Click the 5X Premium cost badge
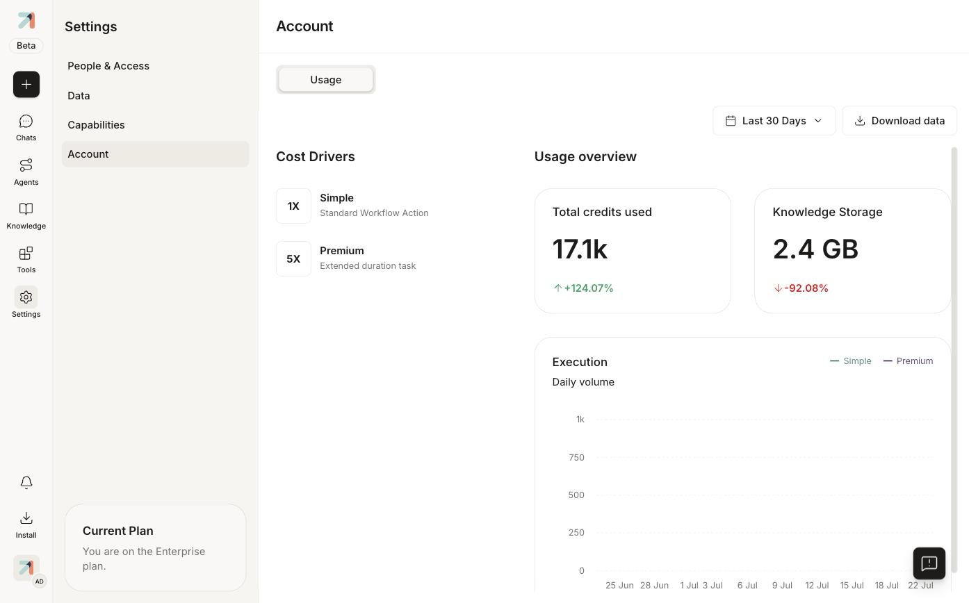 click(293, 259)
